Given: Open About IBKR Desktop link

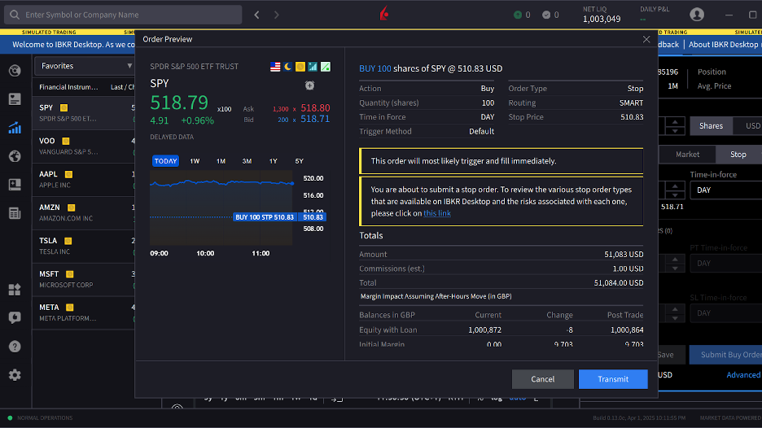Looking at the screenshot, I should tap(724, 44).
